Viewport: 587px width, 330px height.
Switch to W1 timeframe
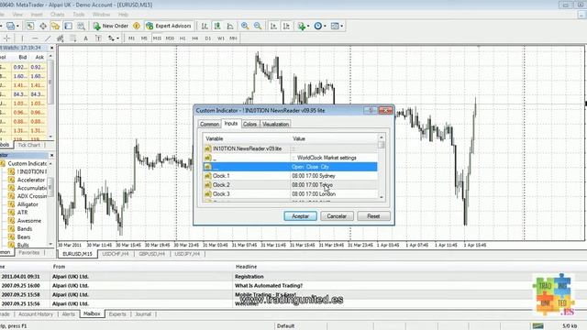pos(220,38)
